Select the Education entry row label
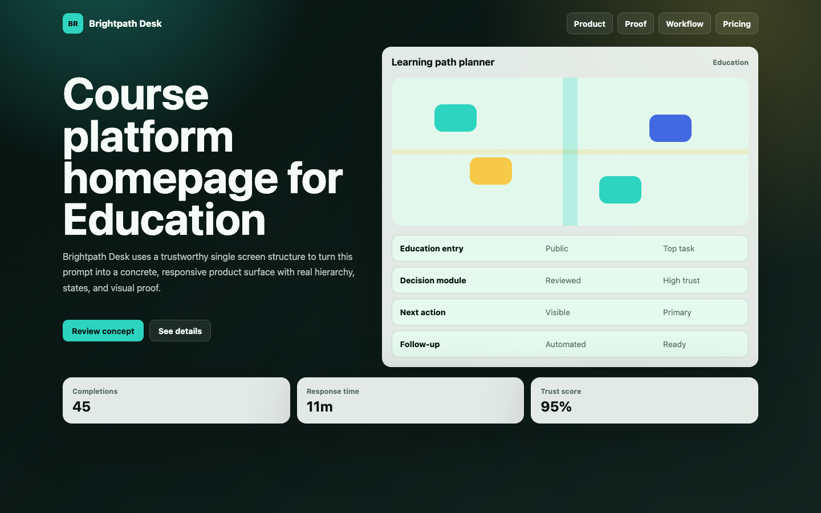 click(x=432, y=249)
